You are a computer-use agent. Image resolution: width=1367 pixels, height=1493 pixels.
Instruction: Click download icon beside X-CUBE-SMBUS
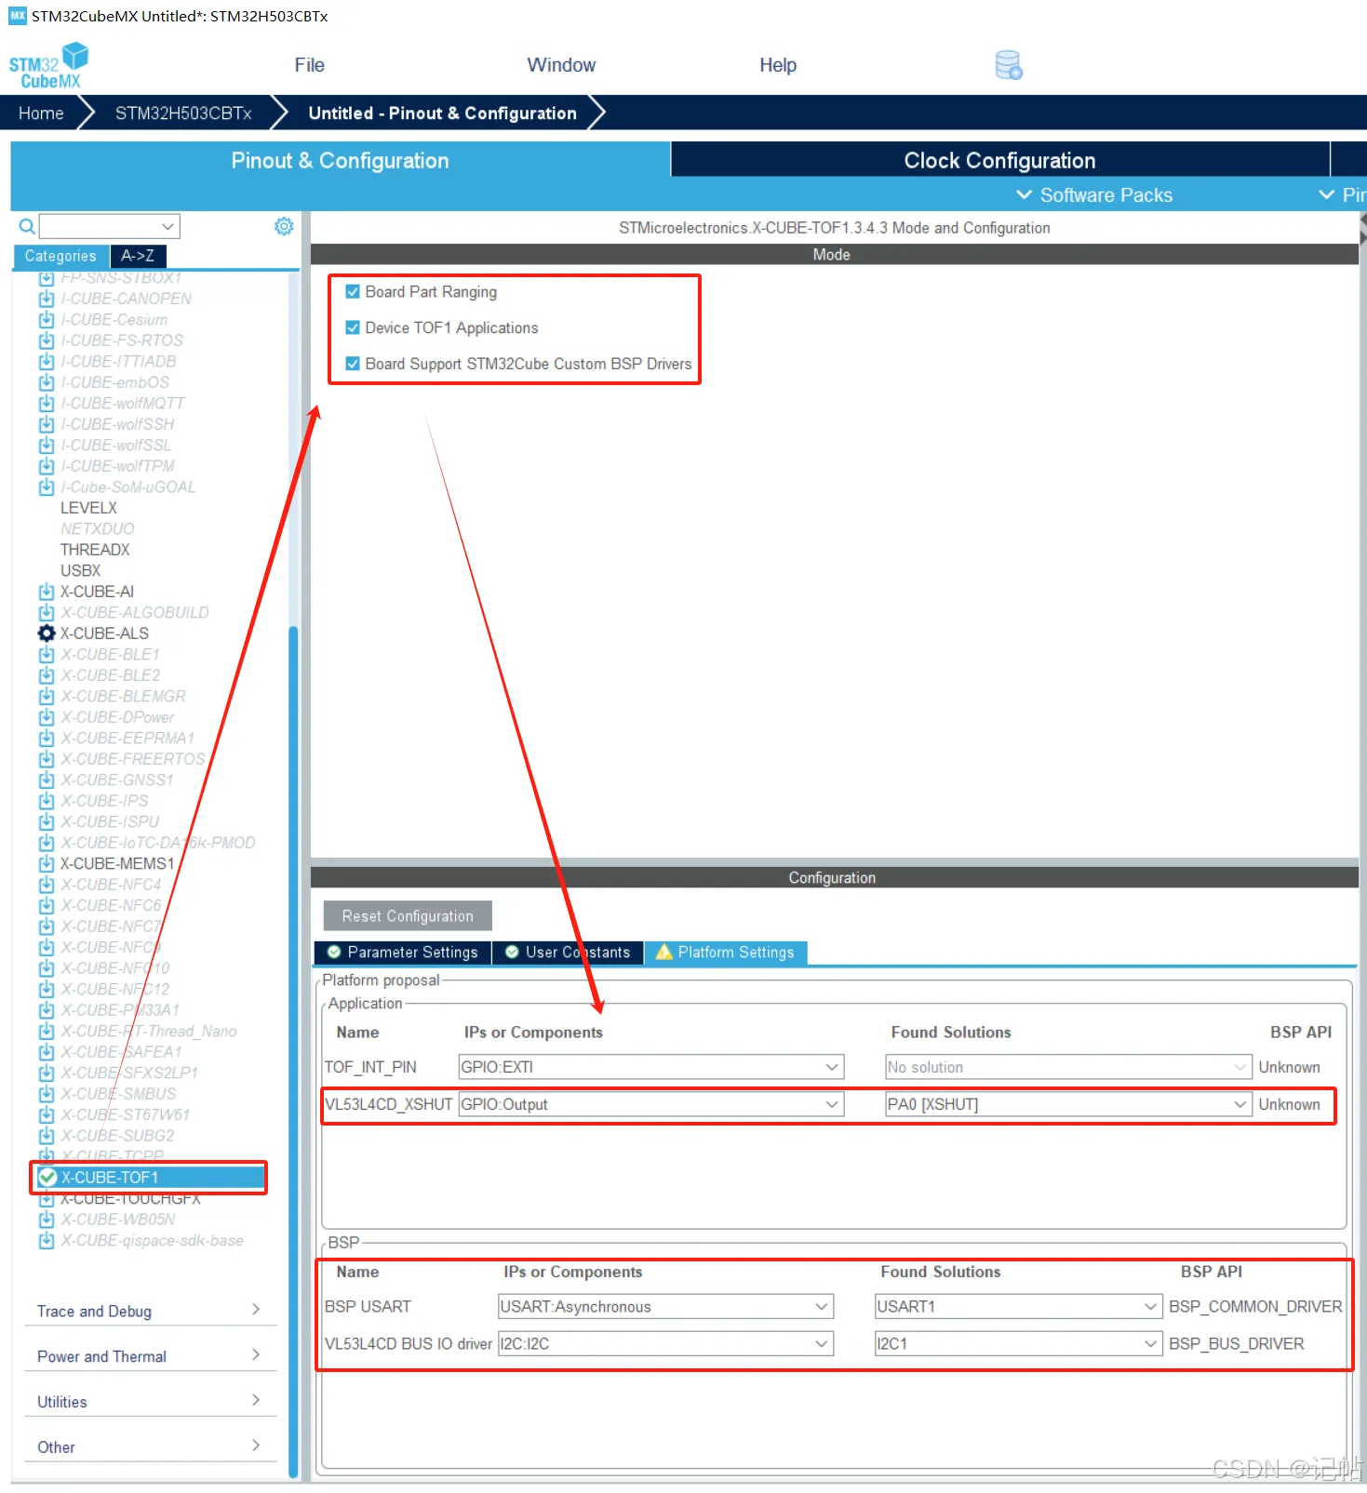47,1094
